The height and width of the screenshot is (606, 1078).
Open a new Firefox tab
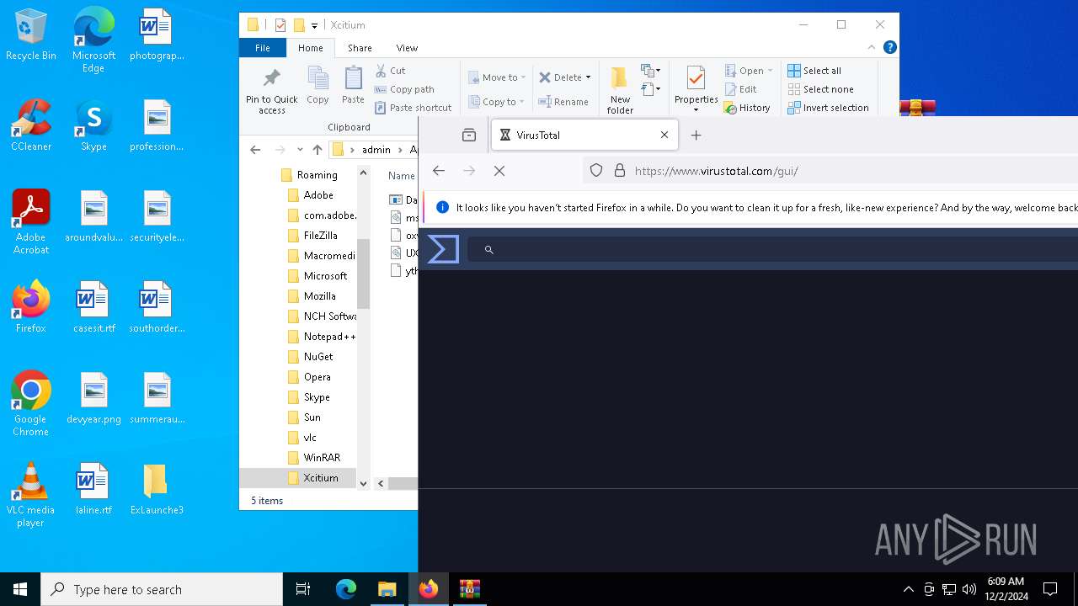pyautogui.click(x=696, y=135)
